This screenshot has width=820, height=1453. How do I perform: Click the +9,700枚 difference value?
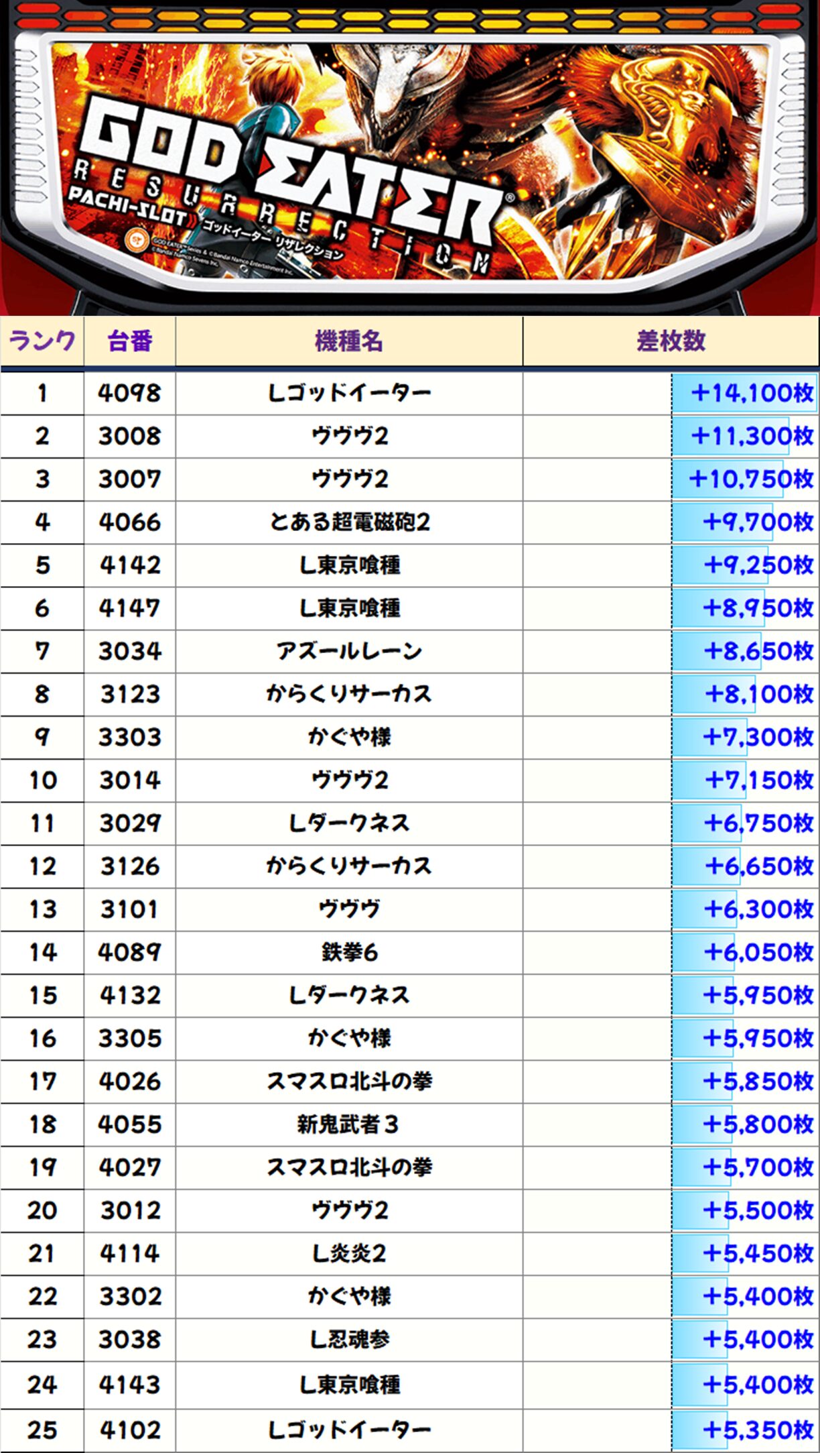[757, 522]
